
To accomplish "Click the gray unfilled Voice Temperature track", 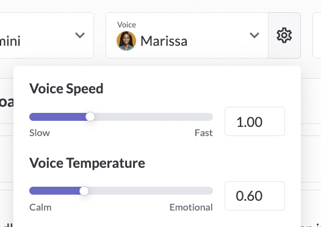I will click(x=151, y=191).
